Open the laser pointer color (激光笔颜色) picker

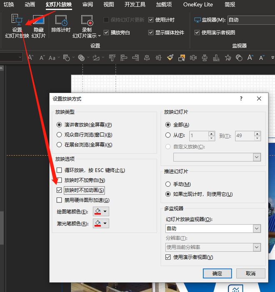[x=101, y=223]
